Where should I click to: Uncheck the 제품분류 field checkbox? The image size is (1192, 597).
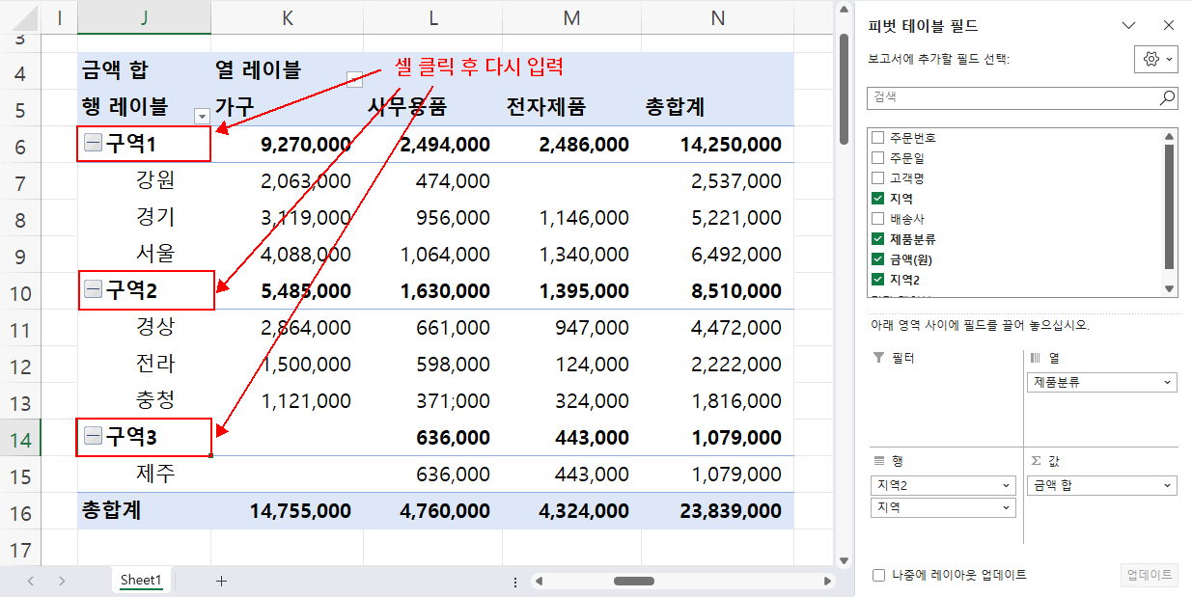click(877, 238)
